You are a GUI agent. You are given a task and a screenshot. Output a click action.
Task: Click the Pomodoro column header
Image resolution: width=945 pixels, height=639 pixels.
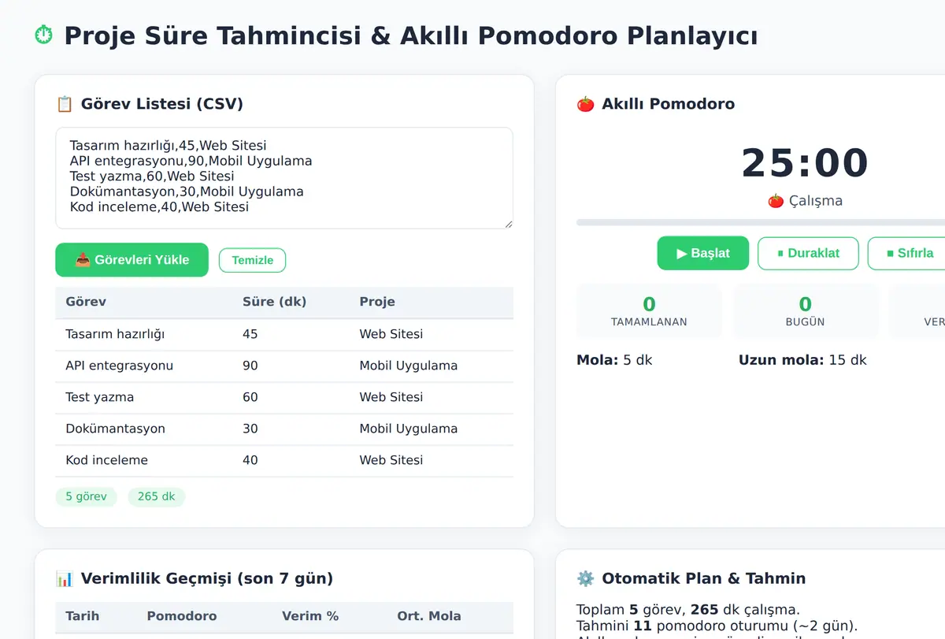click(x=182, y=616)
